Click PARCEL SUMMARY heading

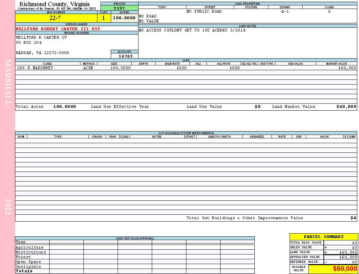(323, 237)
